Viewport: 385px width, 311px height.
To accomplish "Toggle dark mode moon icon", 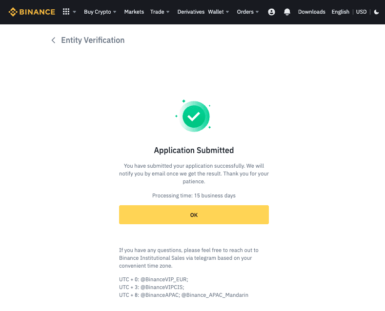I will (x=376, y=12).
